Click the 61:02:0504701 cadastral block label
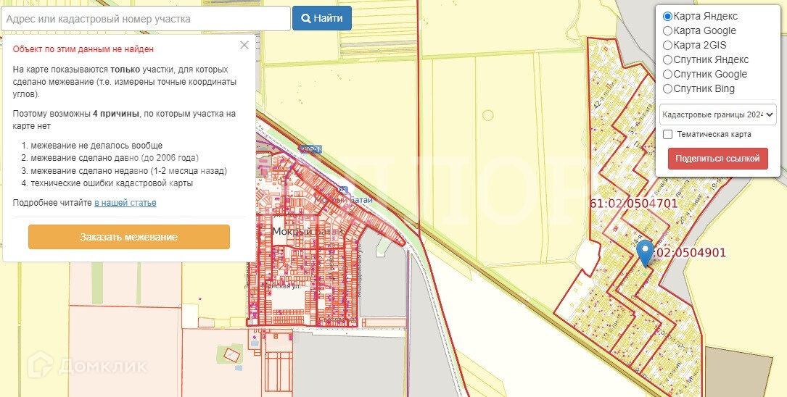 (633, 204)
